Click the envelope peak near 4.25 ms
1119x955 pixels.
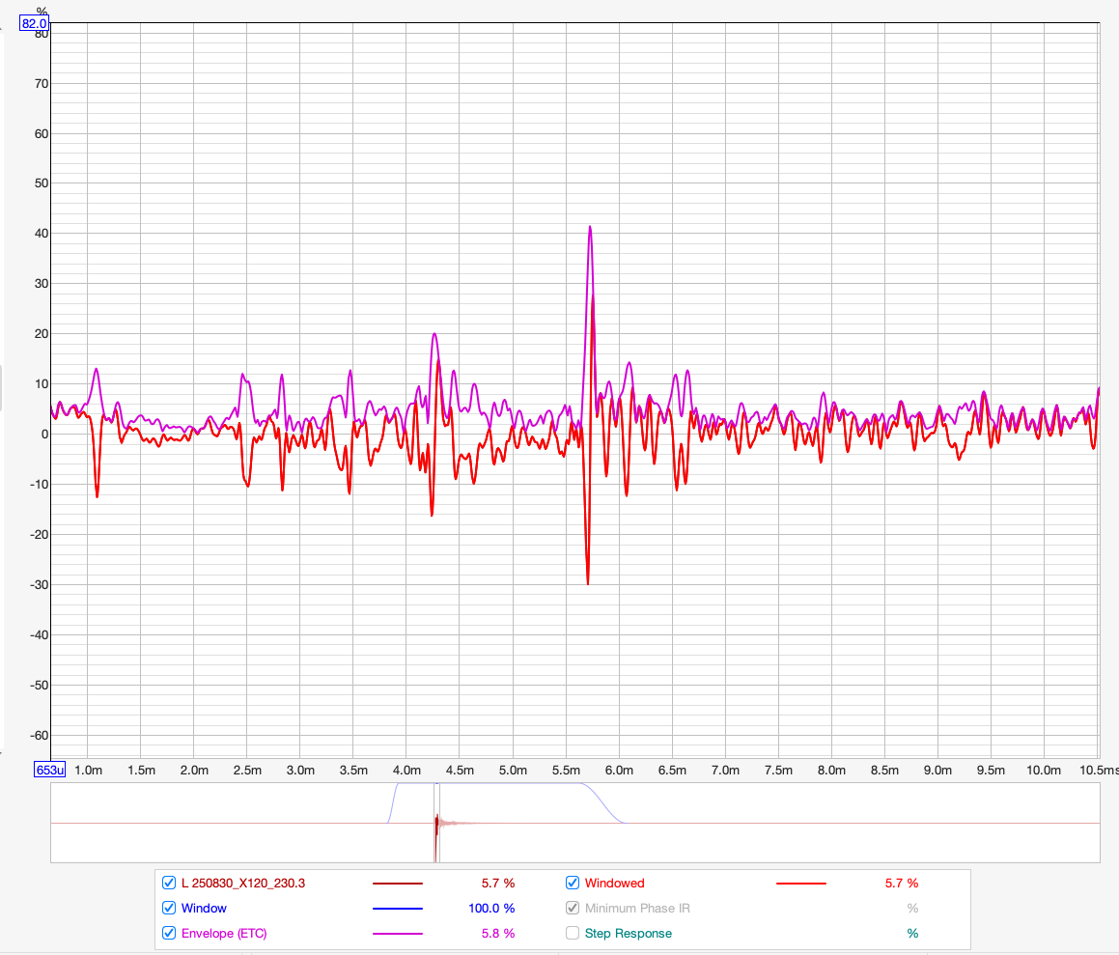click(434, 335)
